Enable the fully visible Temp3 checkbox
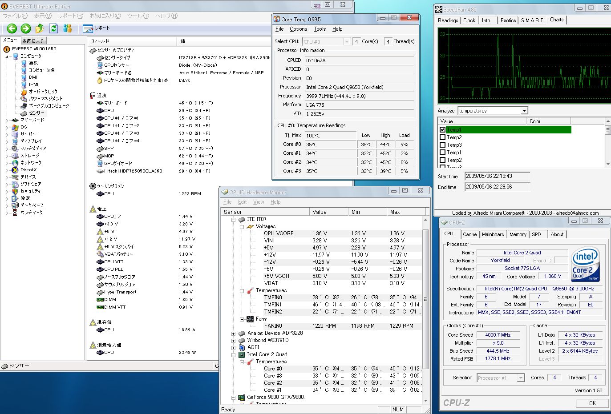Screen dimensions: 611x414 (442, 145)
